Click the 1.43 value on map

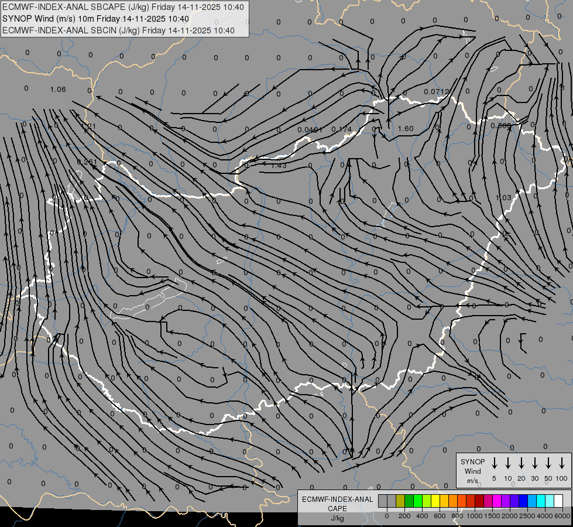(x=279, y=165)
